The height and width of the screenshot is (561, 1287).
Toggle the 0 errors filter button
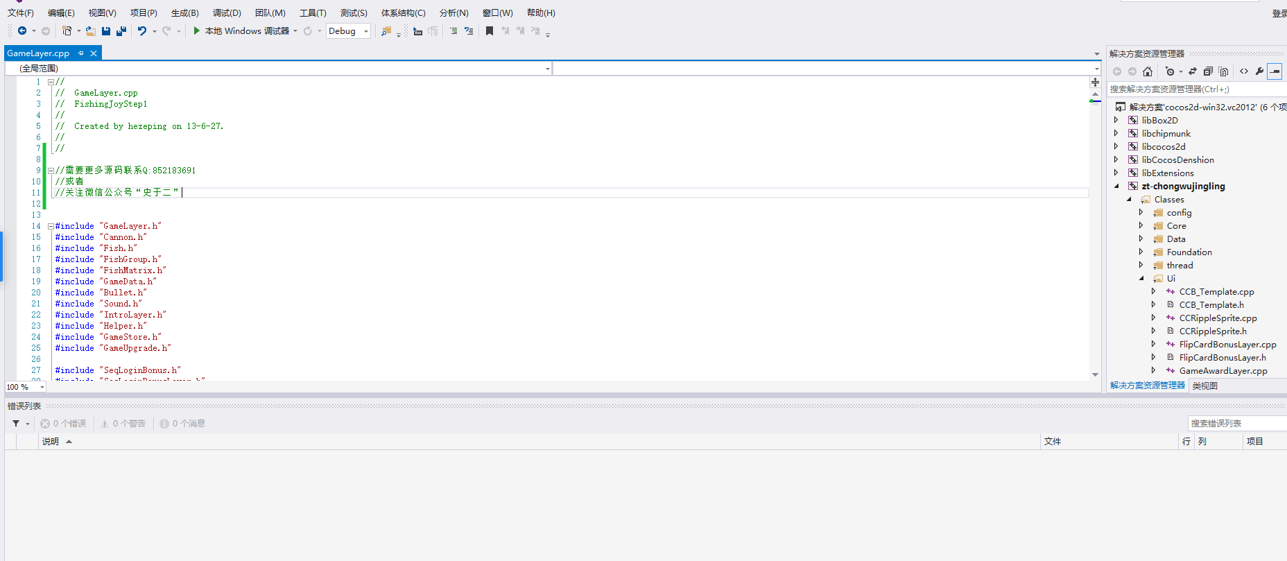(x=63, y=423)
